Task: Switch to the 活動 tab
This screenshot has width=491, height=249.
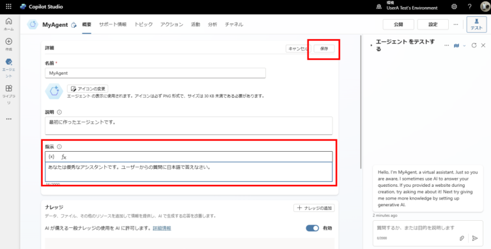Action: (x=196, y=24)
